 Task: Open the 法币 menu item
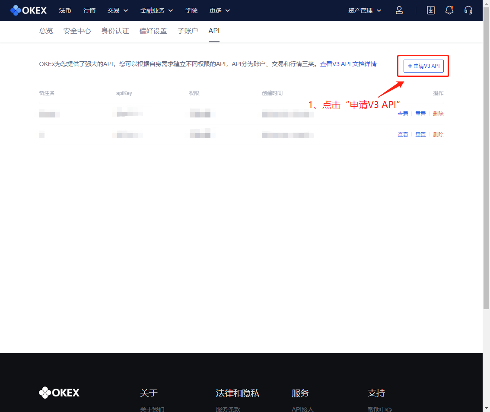click(65, 10)
